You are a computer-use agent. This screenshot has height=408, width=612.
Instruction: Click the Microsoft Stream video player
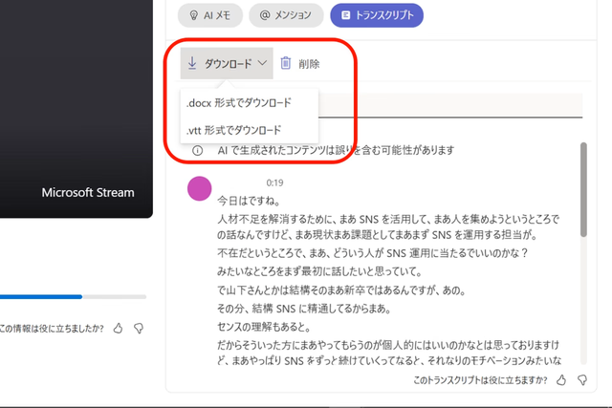tap(76, 109)
